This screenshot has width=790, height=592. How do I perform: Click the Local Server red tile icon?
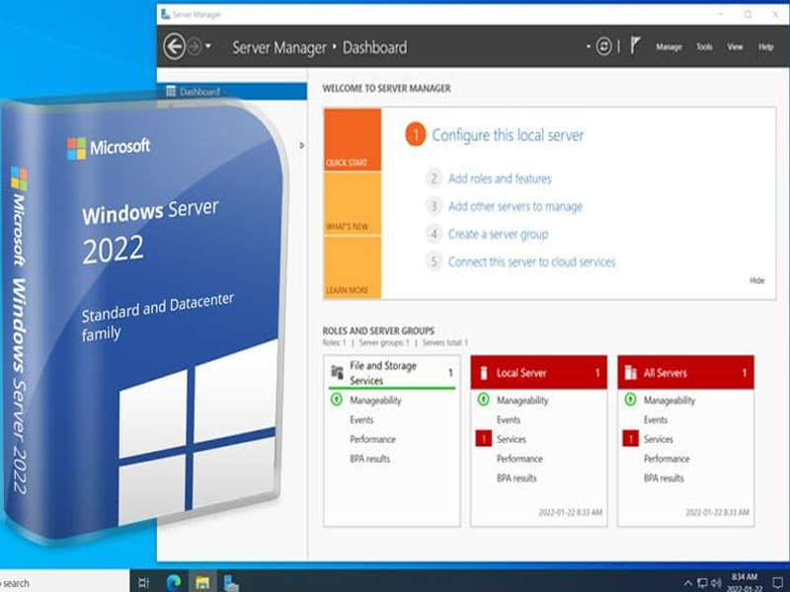coord(484,373)
